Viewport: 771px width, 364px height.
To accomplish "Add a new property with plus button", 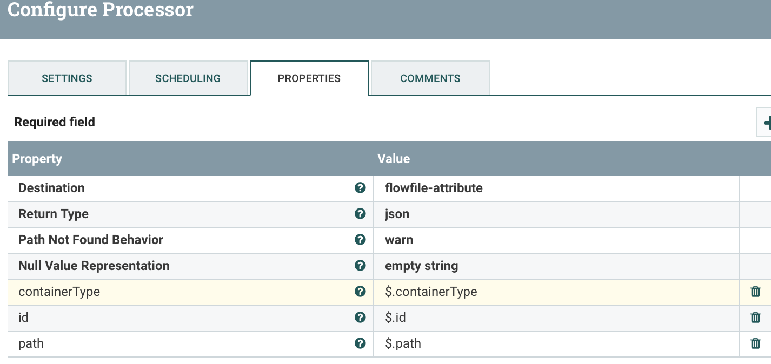I will [x=765, y=124].
